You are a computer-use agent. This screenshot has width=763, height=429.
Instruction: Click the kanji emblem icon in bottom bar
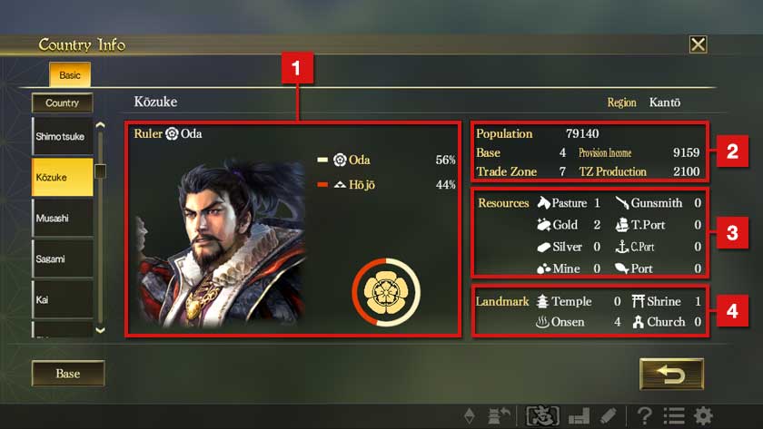click(x=542, y=416)
